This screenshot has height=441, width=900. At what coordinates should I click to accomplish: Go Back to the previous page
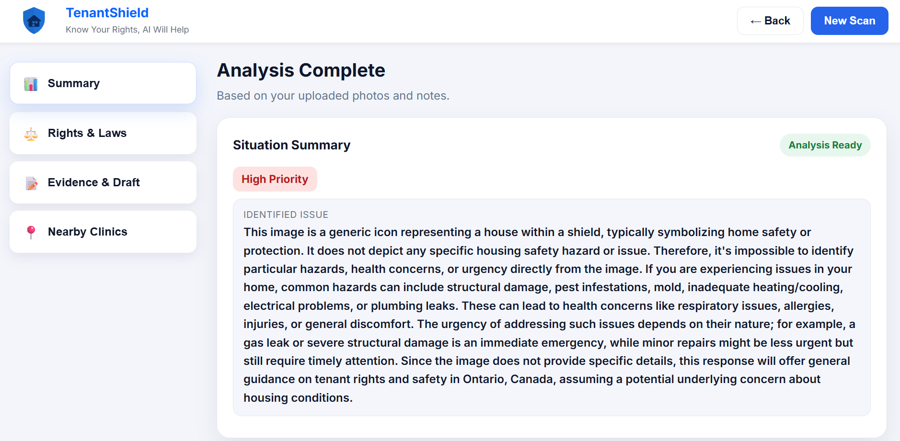(770, 21)
